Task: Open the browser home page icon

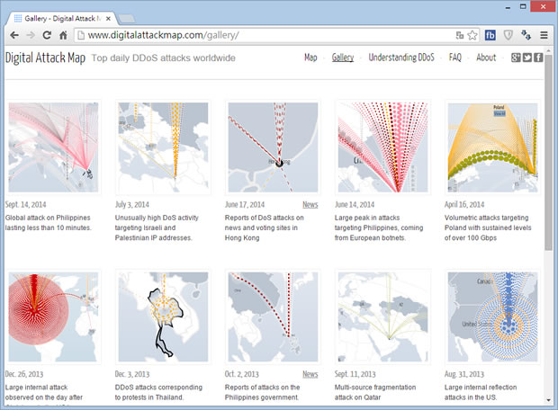Action: click(x=63, y=35)
